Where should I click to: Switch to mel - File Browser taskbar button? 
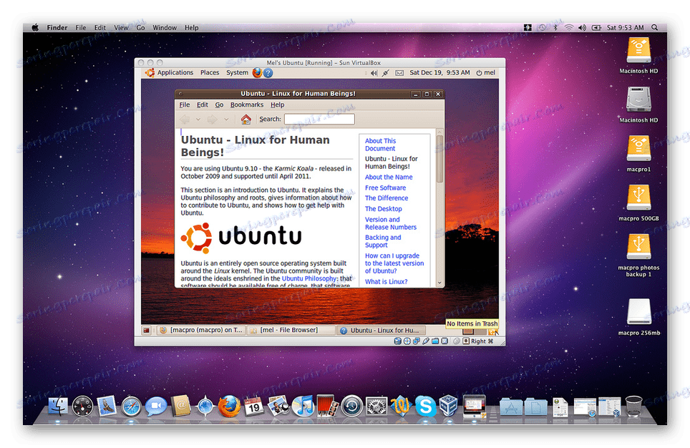(x=289, y=330)
